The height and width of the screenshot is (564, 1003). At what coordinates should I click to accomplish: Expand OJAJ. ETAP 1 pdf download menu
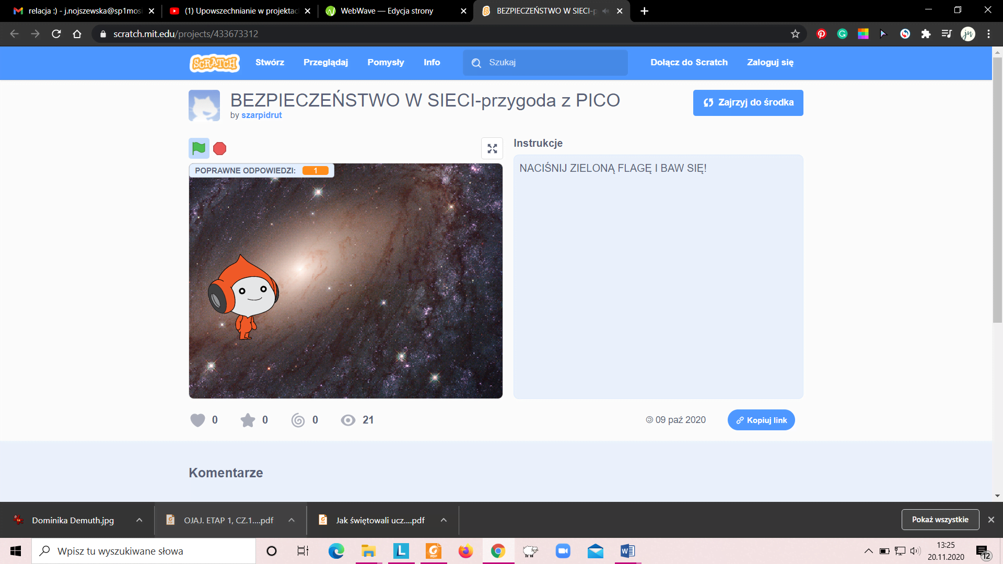pos(291,520)
